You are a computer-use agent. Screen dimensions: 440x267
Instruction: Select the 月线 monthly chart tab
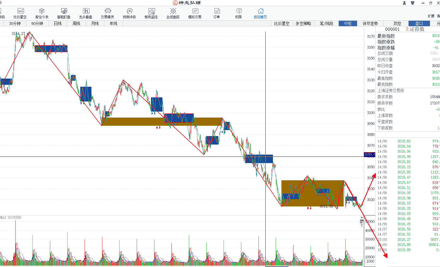point(95,23)
